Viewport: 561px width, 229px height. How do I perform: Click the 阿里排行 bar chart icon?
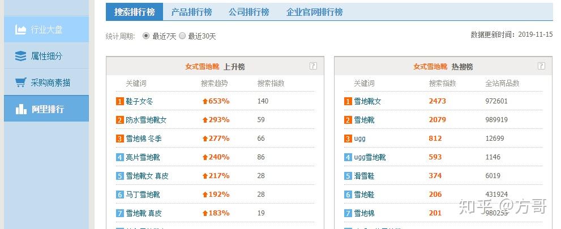tap(21, 109)
